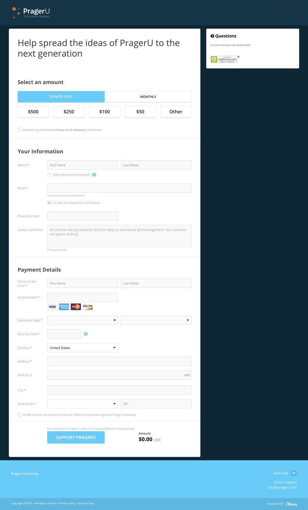
Task: Click the GoDaddy Verified & Secured badge
Action: [x=224, y=59]
